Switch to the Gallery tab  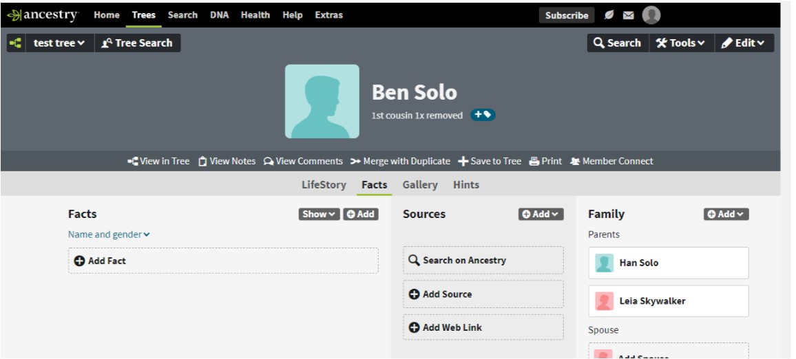coord(420,184)
